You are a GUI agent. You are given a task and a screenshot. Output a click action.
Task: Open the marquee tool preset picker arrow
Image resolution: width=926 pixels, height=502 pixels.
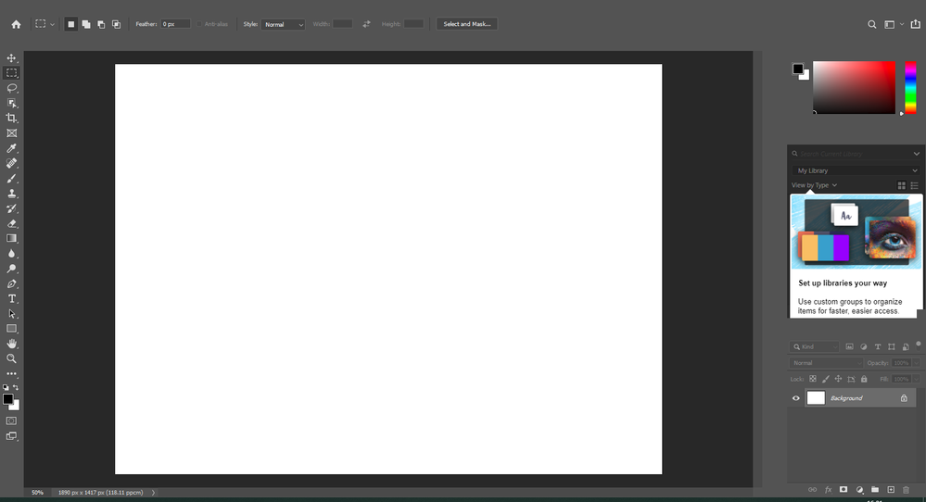52,24
